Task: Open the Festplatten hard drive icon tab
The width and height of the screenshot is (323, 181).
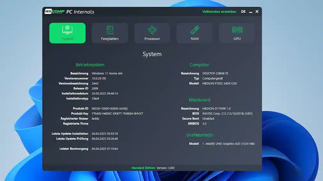Action: [x=110, y=33]
